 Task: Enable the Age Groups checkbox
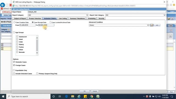14,32
